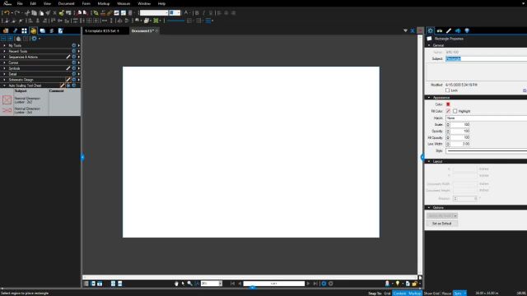Open the Forms panel icon at left
The width and height of the screenshot is (527, 296).
click(x=60, y=30)
